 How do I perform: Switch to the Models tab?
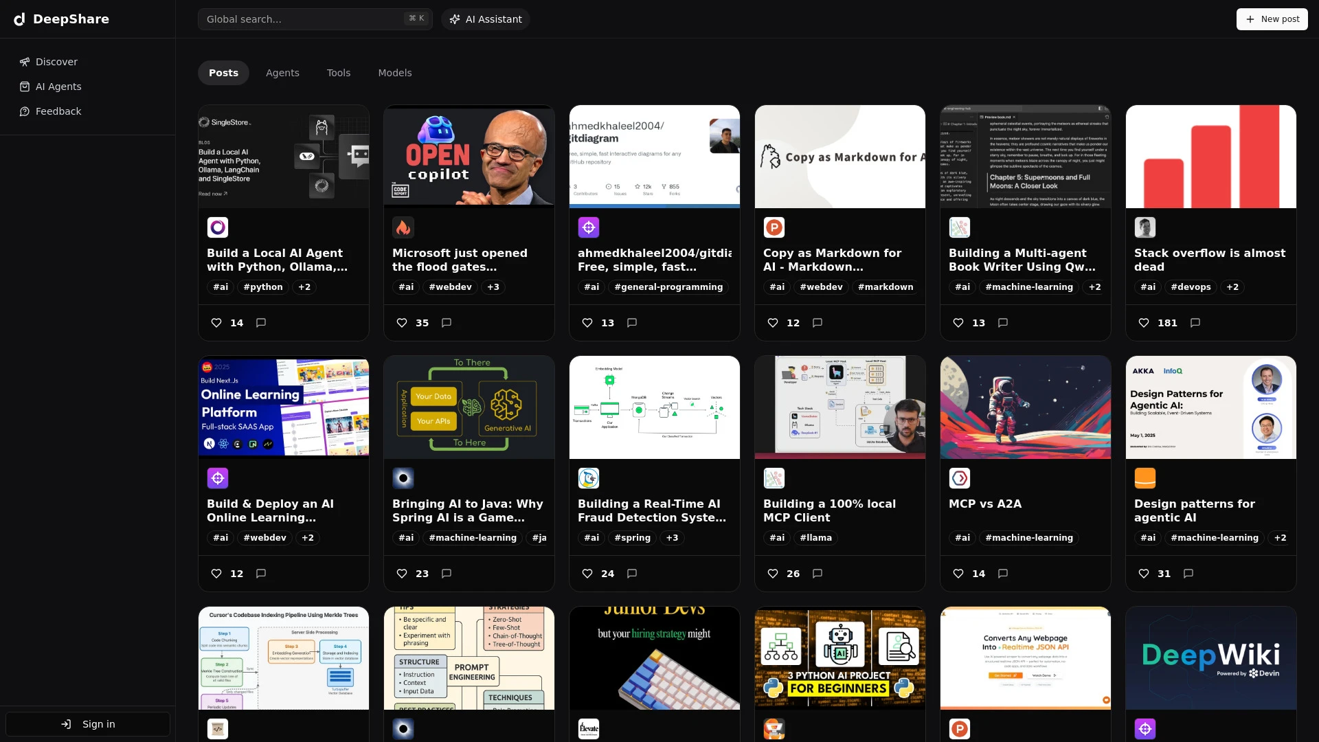pyautogui.click(x=394, y=72)
